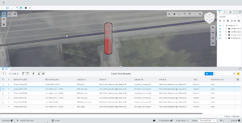Viewport: 242px width, 123px height.
Task: Open the Top Assembly scope dropdown
Action: tap(207, 121)
